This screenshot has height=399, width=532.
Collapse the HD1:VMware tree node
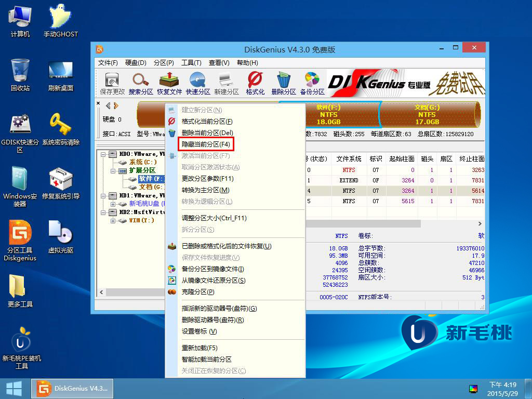103,196
